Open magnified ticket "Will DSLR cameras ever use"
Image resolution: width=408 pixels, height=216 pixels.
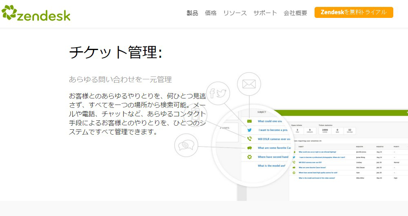point(273,139)
